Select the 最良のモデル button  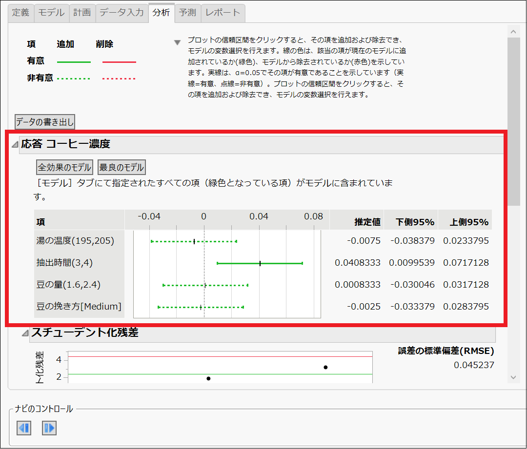point(122,167)
